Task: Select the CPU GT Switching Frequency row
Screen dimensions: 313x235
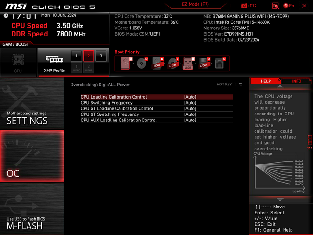Action: point(156,114)
